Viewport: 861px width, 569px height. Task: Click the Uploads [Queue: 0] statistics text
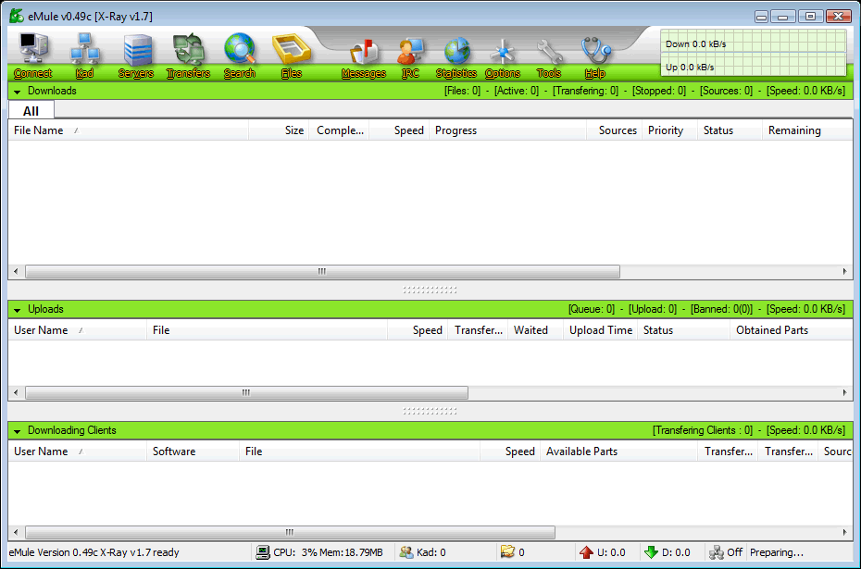pyautogui.click(x=592, y=309)
